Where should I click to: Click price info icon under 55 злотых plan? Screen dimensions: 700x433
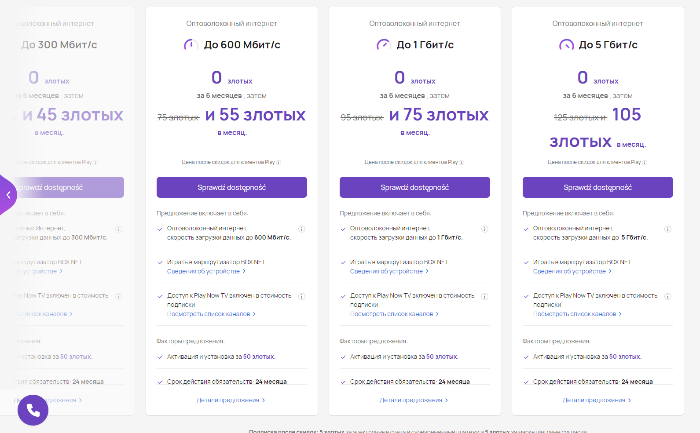point(279,163)
